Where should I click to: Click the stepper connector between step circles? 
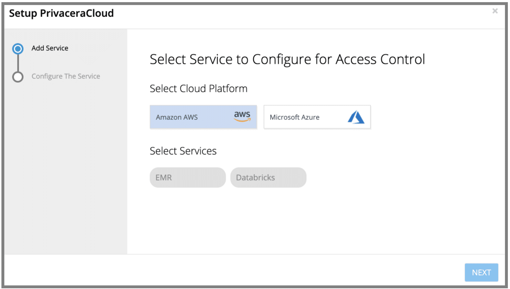(17, 62)
